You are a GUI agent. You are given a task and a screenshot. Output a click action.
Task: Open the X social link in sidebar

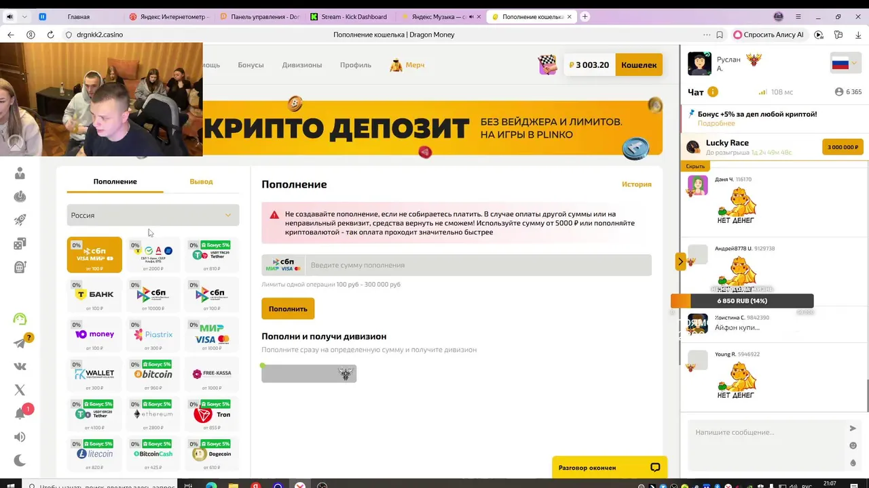20,390
